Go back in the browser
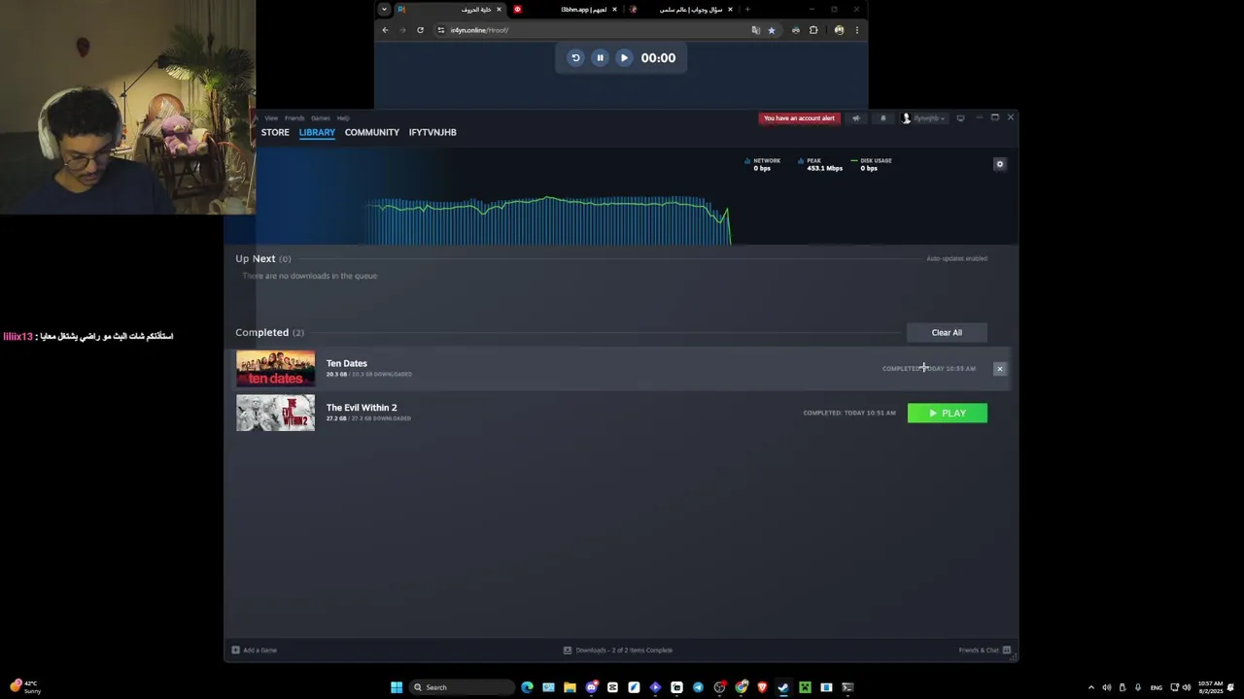Image resolution: width=1244 pixels, height=699 pixels. 385,30
